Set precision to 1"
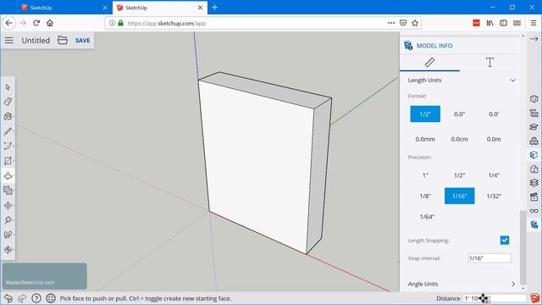Screen dimensions: 542x305 [x=425, y=175]
